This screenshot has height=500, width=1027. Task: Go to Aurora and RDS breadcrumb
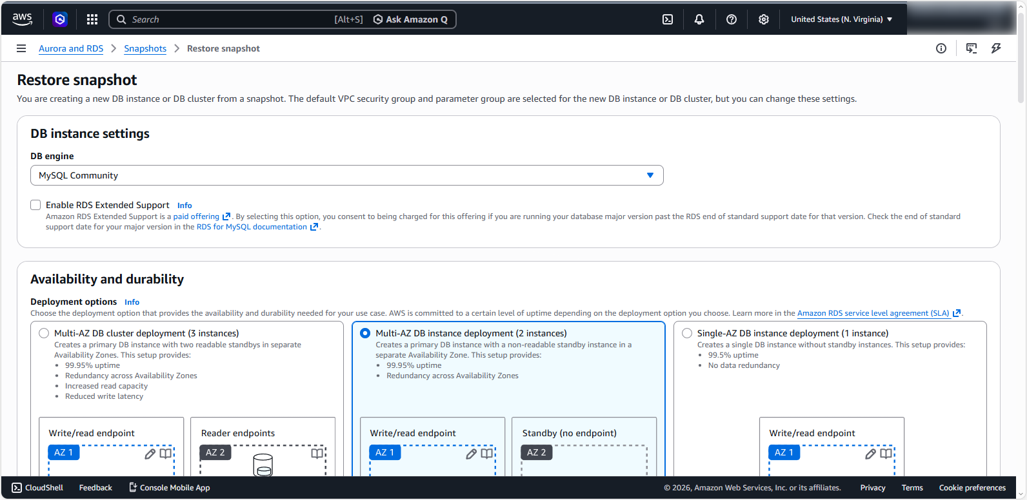click(71, 48)
